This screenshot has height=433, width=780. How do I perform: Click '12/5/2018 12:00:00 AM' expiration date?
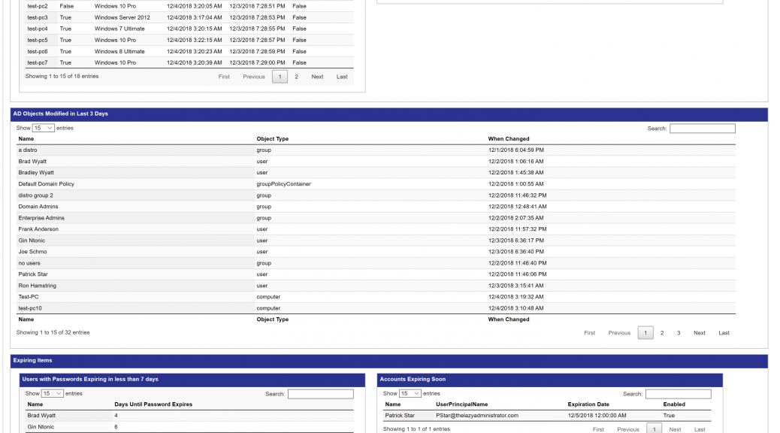click(x=597, y=415)
